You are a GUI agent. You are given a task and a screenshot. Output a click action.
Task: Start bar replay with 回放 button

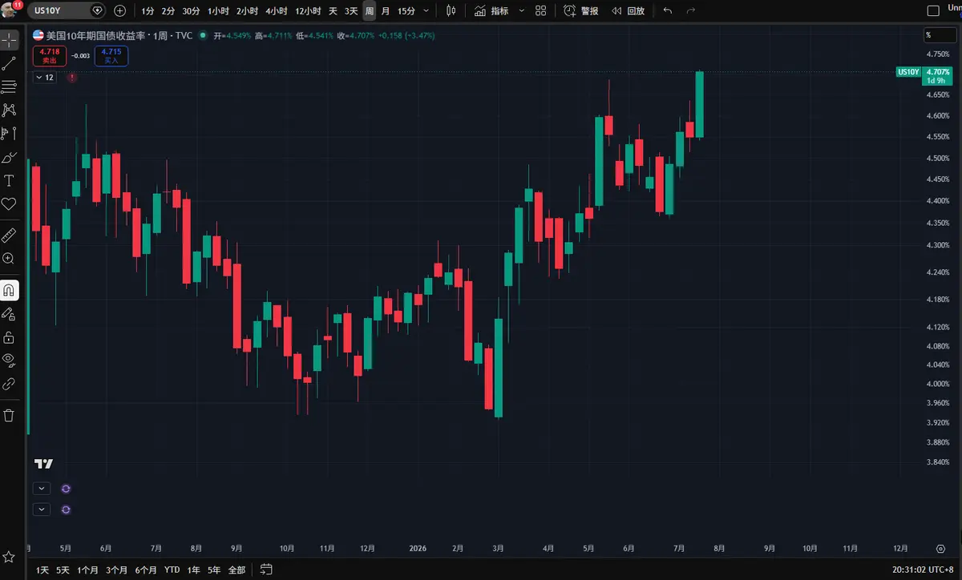pos(628,11)
